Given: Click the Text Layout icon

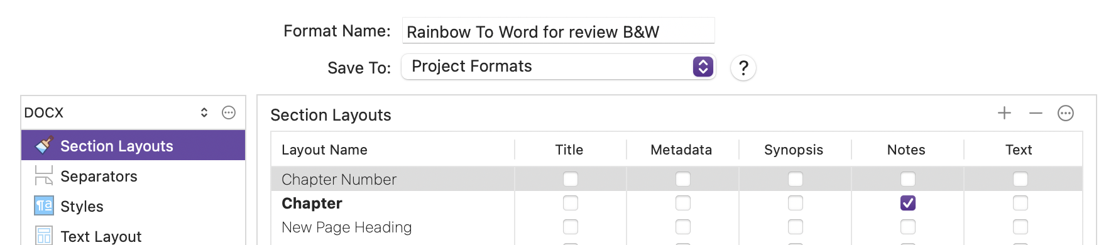Looking at the screenshot, I should pyautogui.click(x=44, y=236).
